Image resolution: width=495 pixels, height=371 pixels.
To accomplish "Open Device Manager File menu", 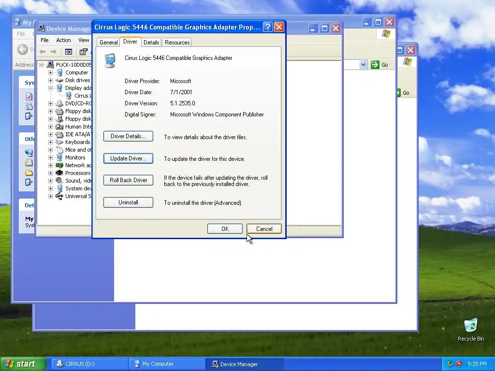I will pyautogui.click(x=44, y=40).
